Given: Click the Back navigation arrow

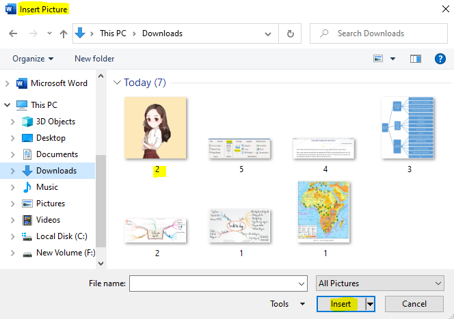Looking at the screenshot, I should tap(13, 33).
